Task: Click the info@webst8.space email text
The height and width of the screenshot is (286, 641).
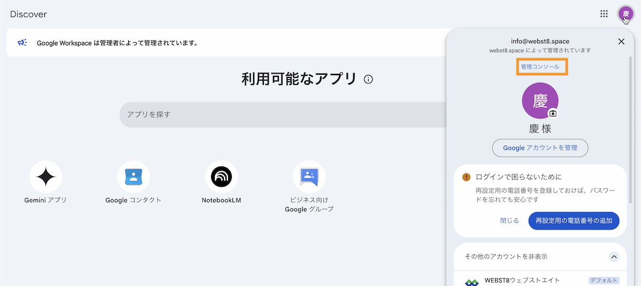Action: pos(540,41)
